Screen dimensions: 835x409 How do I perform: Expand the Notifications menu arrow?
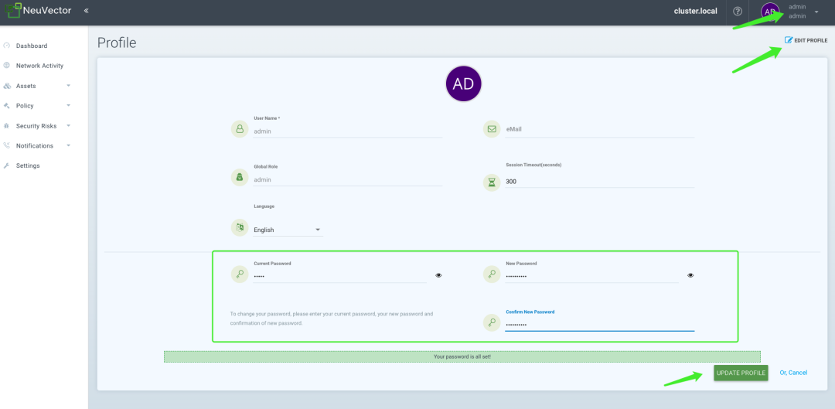(68, 145)
